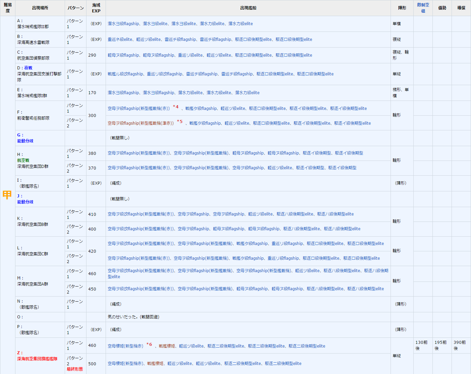Click 軽巡ツ級elite link in row B
This screenshot has height=374, width=471.
coord(149,40)
